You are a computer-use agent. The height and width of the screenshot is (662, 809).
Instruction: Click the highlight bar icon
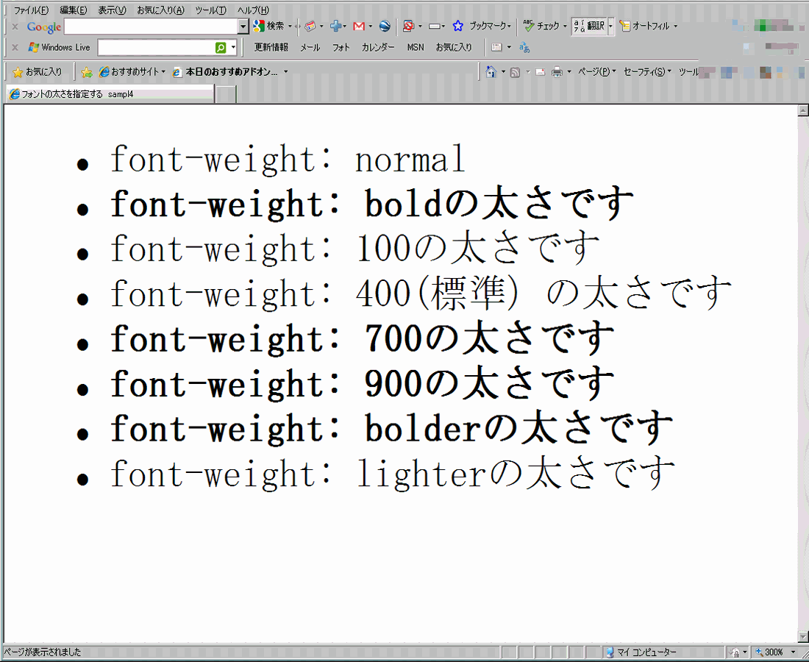click(435, 26)
